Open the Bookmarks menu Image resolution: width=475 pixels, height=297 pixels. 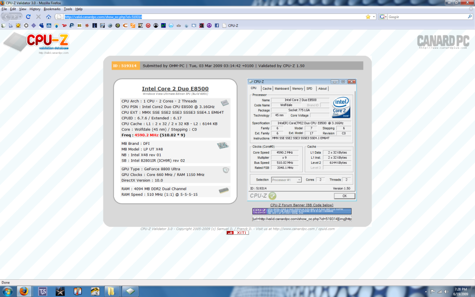click(52, 9)
